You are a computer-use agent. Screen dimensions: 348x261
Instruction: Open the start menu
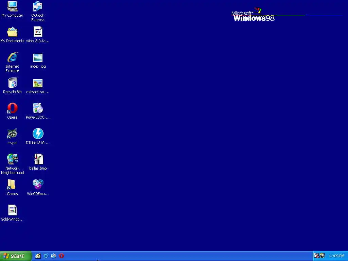[x=16, y=256]
